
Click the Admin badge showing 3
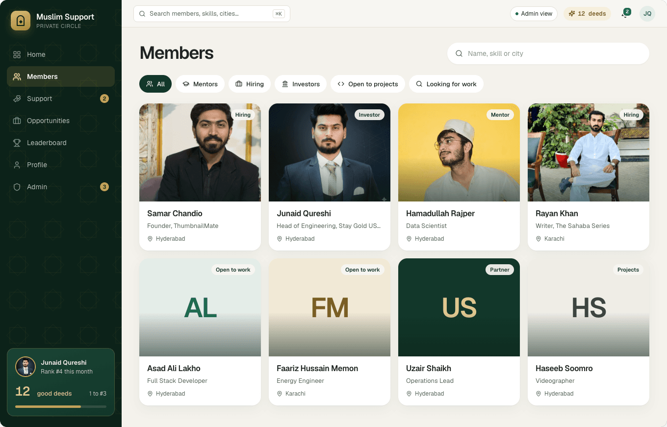point(104,187)
